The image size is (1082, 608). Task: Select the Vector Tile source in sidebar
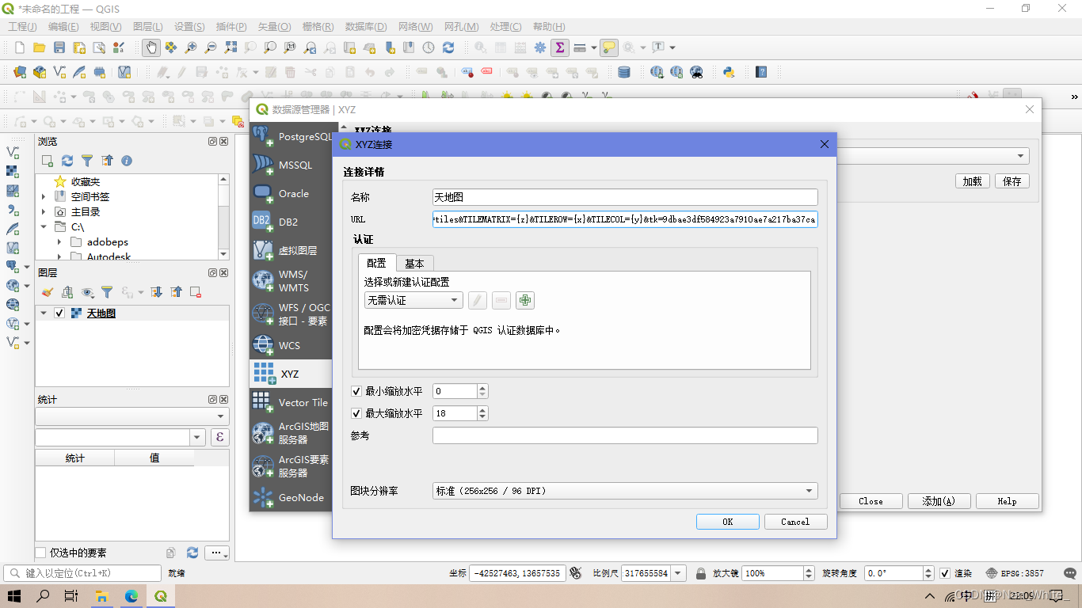point(291,402)
